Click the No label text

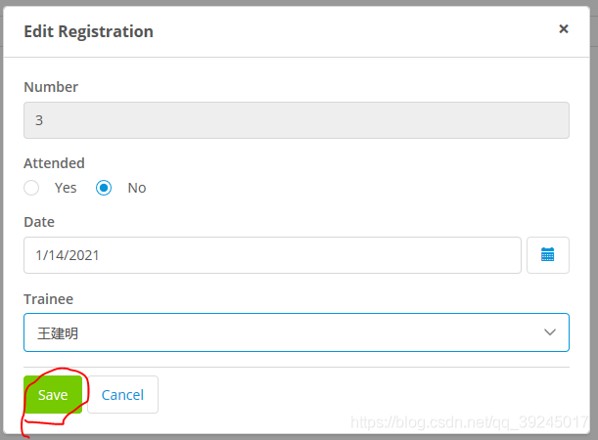(x=137, y=188)
